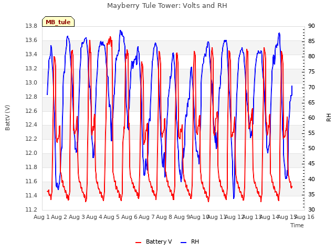Click the 11.2 left axis tick label

point(31,209)
